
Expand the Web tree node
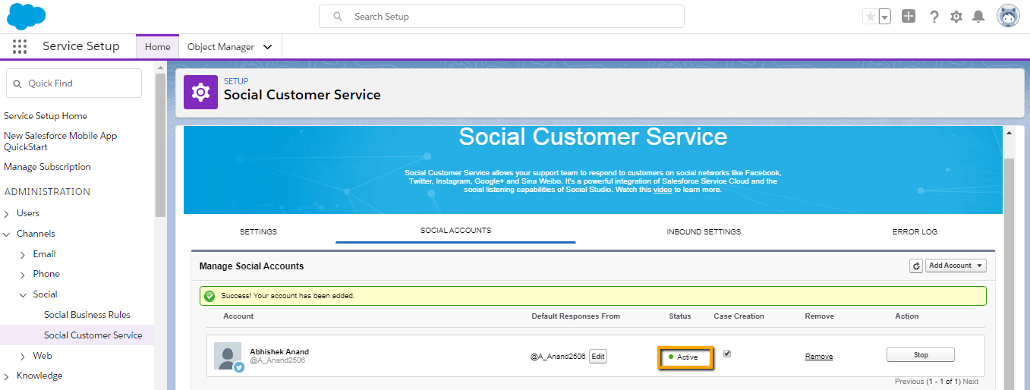click(23, 357)
